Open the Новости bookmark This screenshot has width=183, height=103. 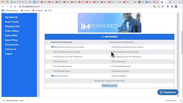pyautogui.click(x=26, y=11)
